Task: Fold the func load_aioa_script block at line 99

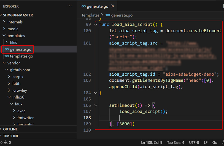Action: pos(96,25)
